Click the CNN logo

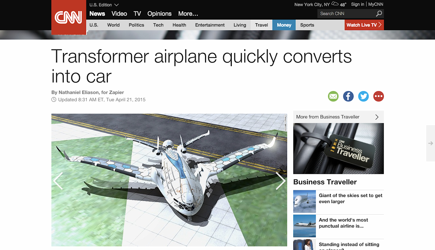click(69, 17)
